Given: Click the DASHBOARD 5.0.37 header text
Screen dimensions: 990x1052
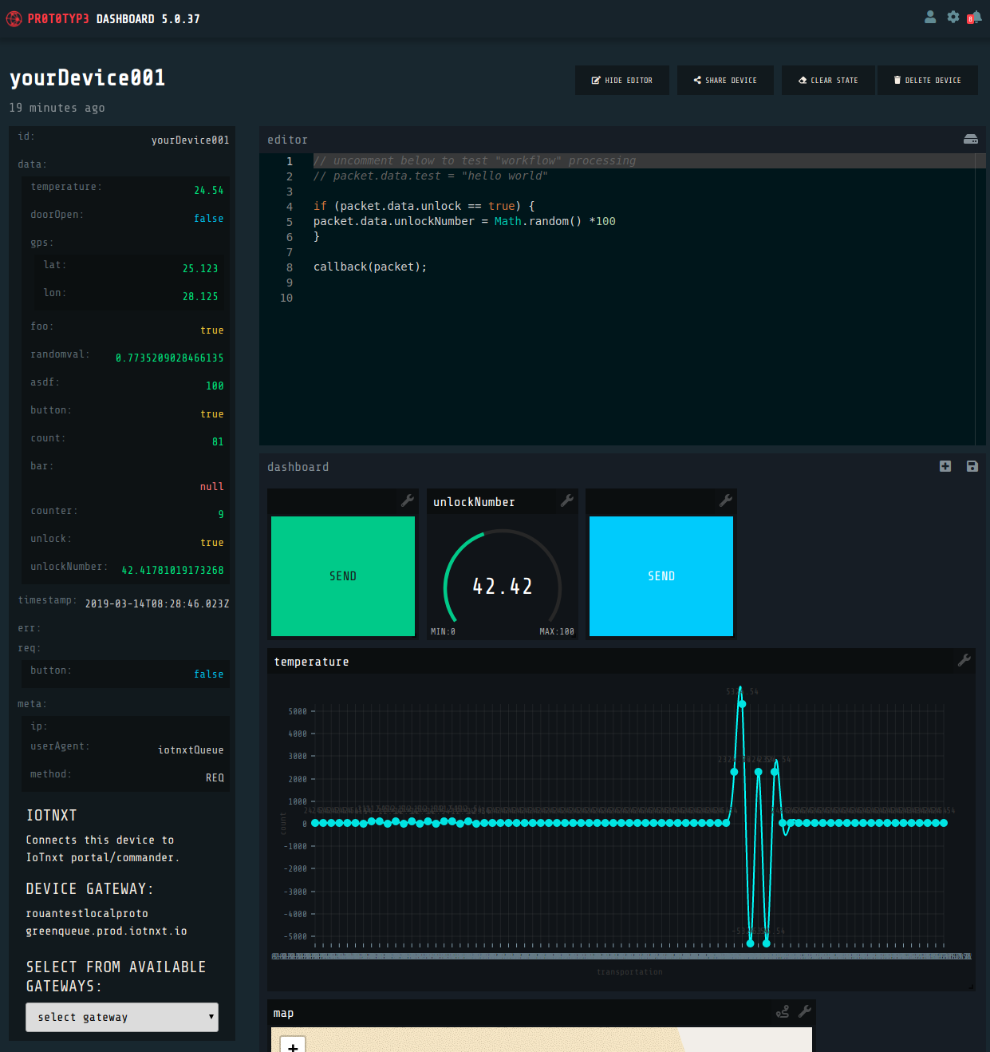Looking at the screenshot, I should (148, 18).
